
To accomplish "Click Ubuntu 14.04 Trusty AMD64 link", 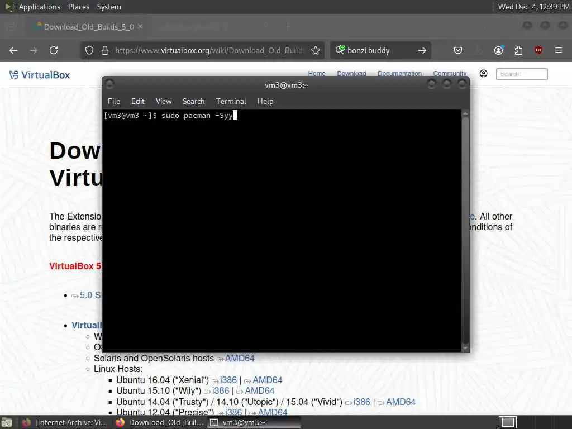I will click(x=401, y=402).
